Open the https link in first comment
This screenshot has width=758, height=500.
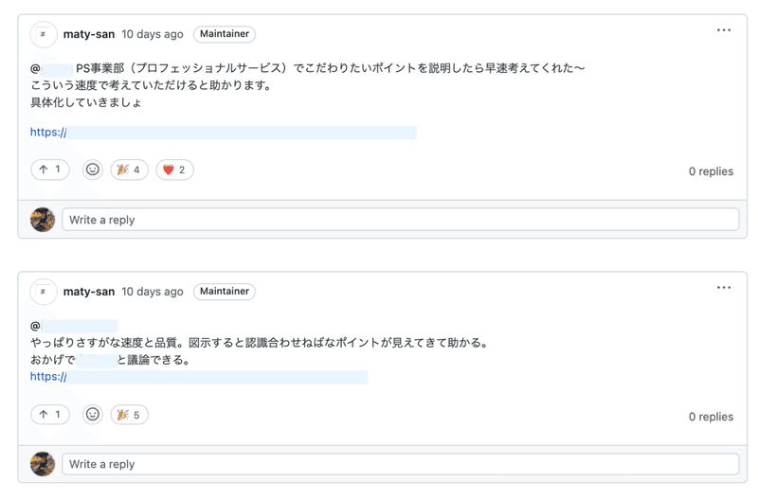[x=224, y=133]
